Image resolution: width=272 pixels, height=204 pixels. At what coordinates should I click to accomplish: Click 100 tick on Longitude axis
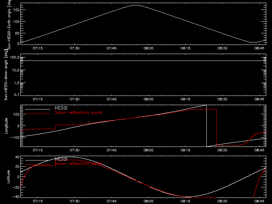pos(16,114)
